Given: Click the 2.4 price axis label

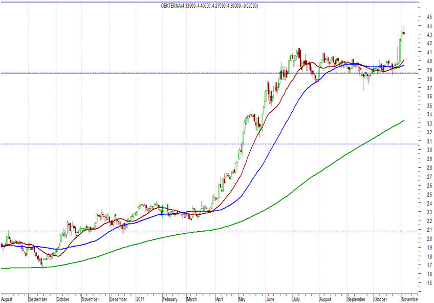Looking at the screenshot, I should point(429,203).
